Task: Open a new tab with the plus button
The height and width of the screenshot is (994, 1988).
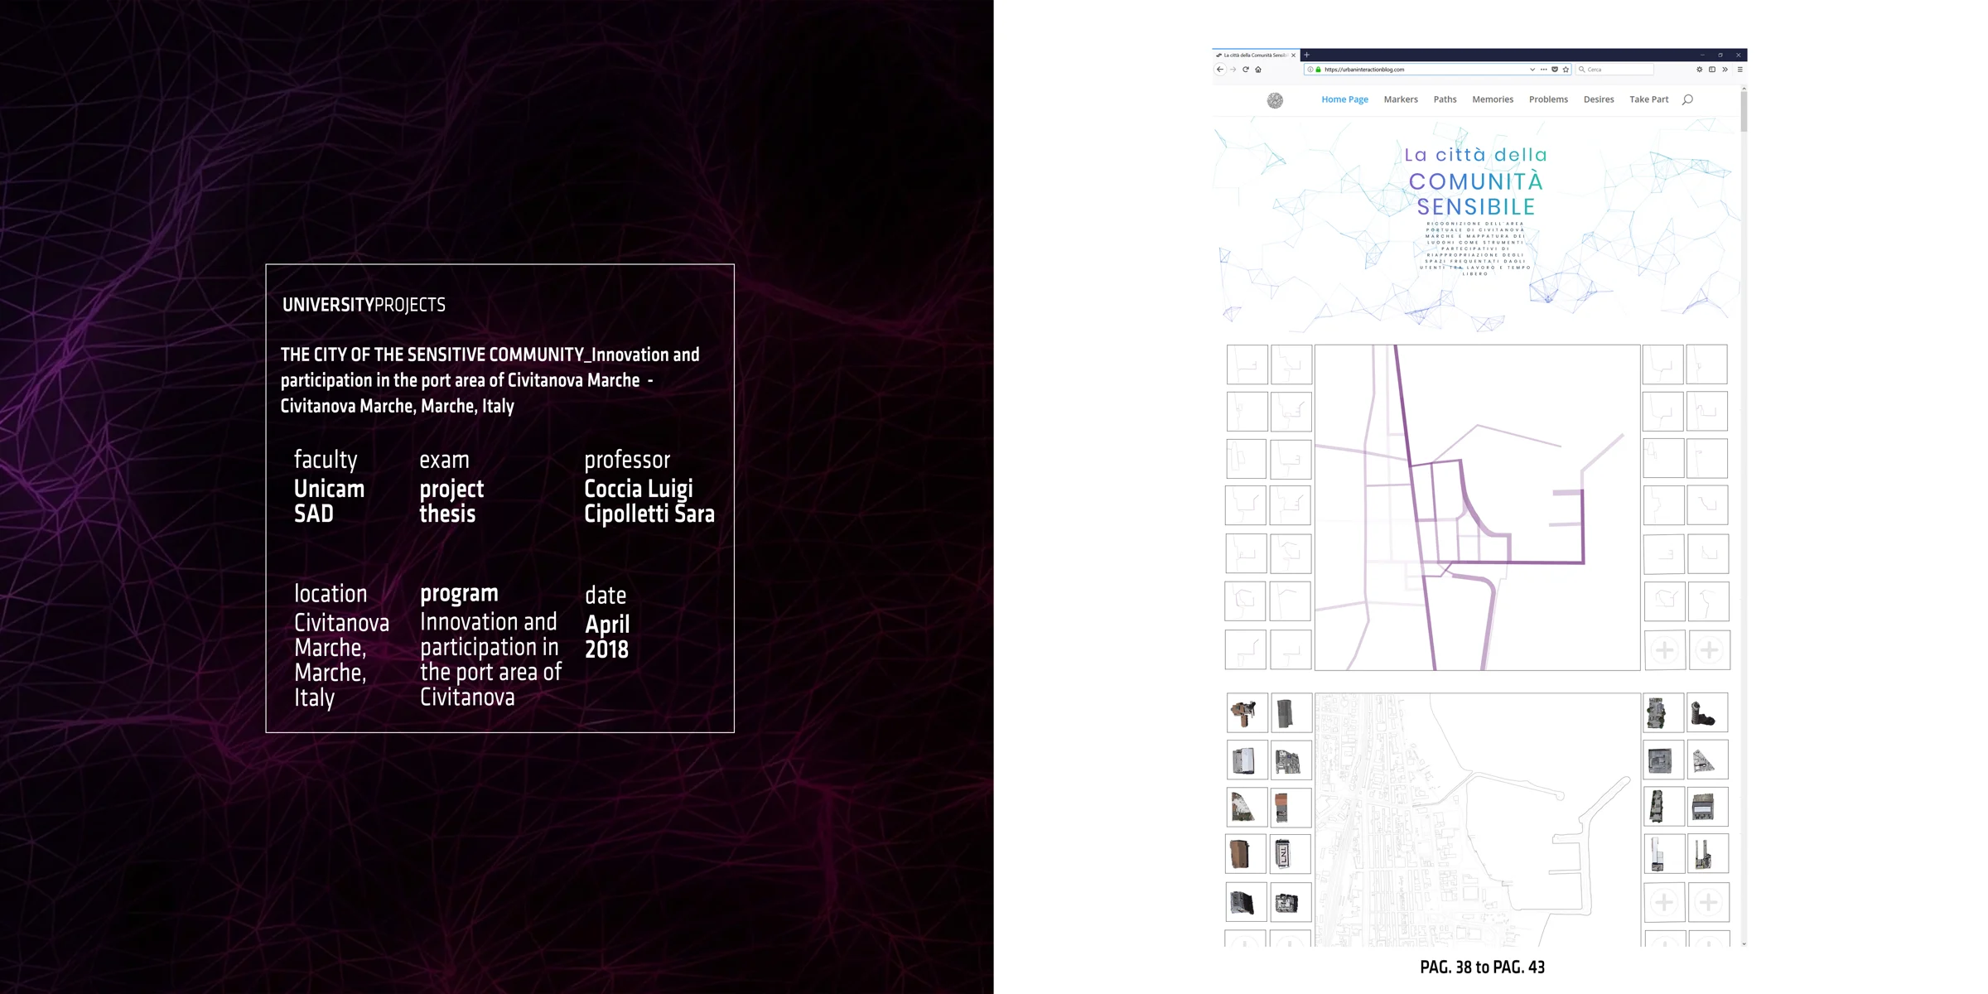Action: pyautogui.click(x=1307, y=55)
